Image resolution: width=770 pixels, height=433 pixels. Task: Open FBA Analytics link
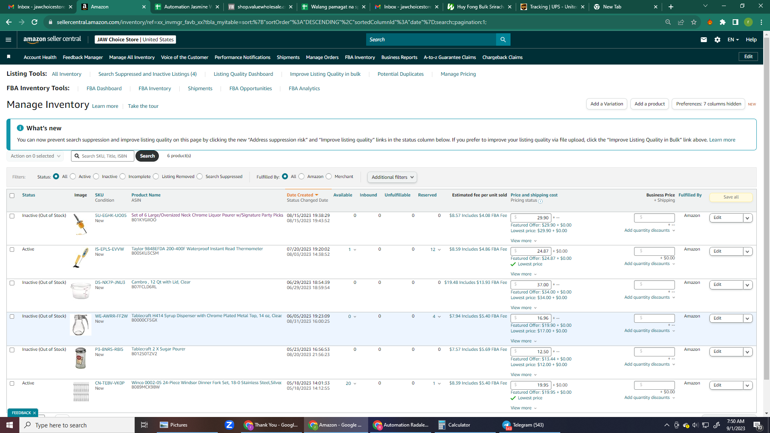point(304,89)
